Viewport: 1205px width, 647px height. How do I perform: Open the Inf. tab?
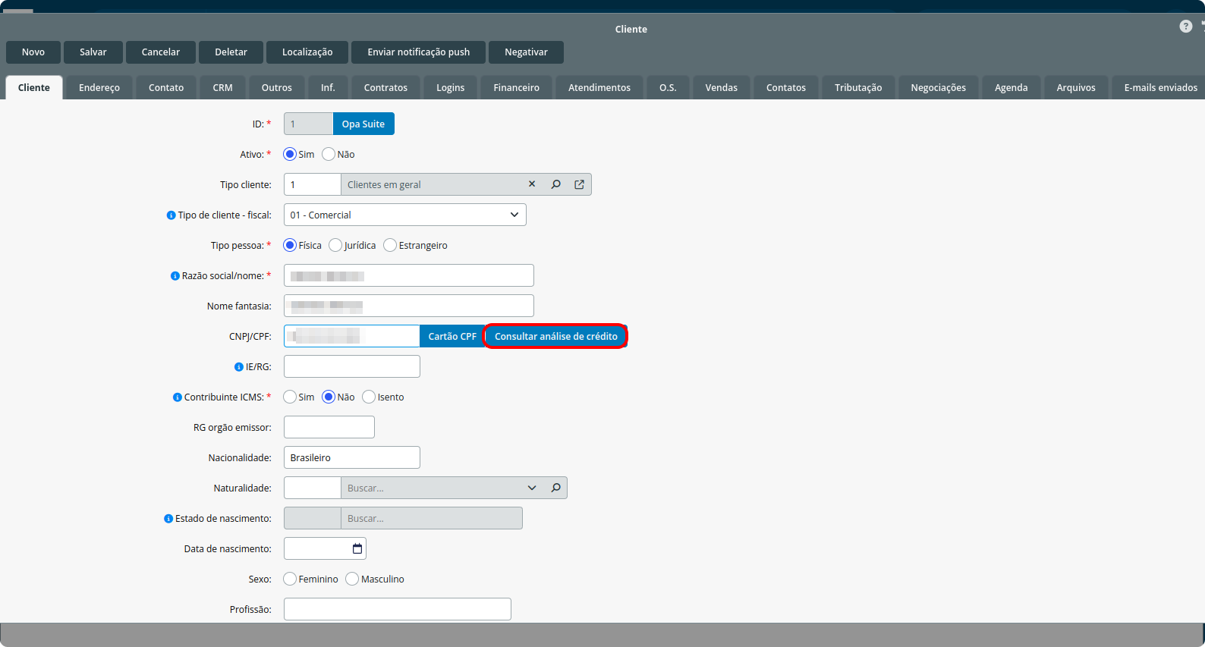(328, 87)
